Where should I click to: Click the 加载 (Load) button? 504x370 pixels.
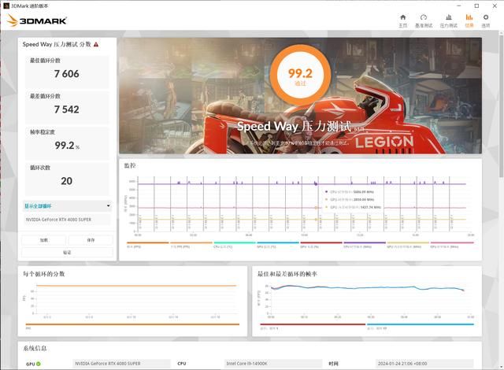pos(44,240)
